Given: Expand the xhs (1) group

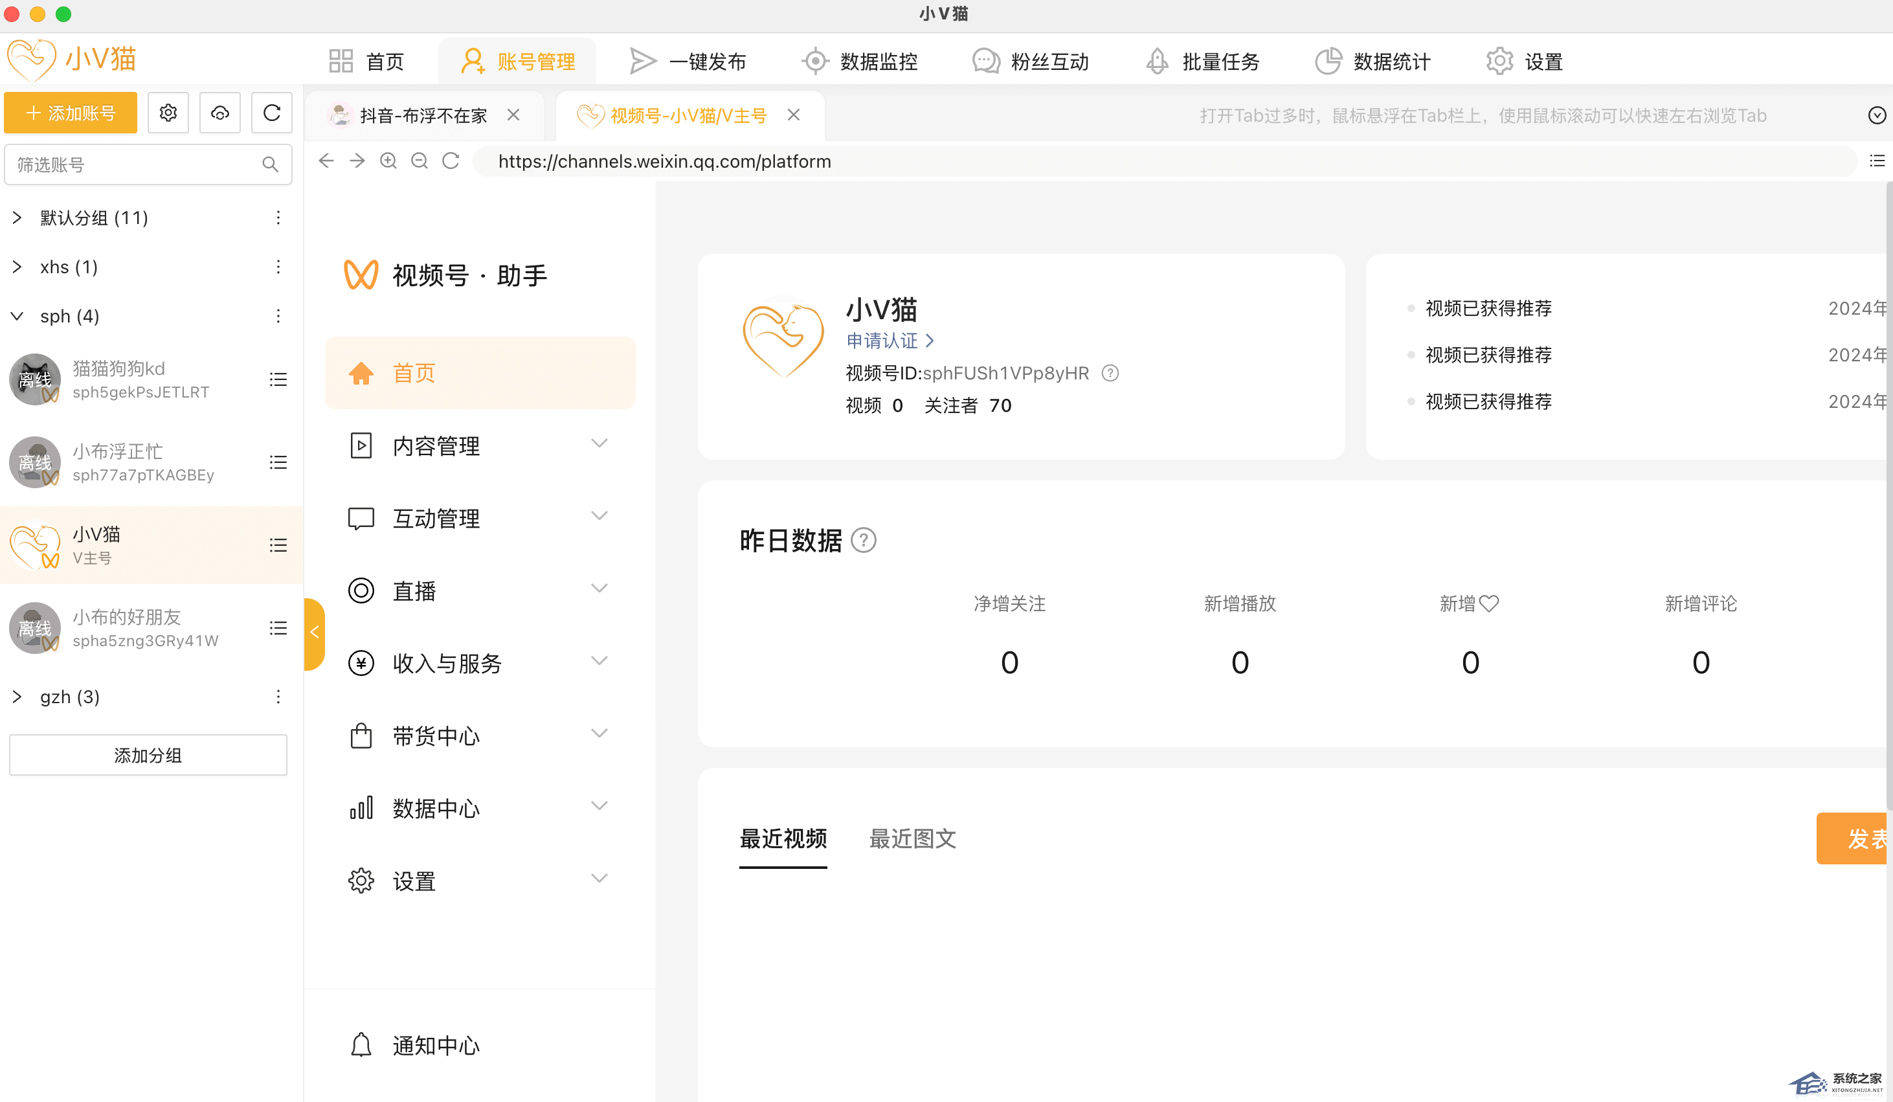Looking at the screenshot, I should pos(17,267).
